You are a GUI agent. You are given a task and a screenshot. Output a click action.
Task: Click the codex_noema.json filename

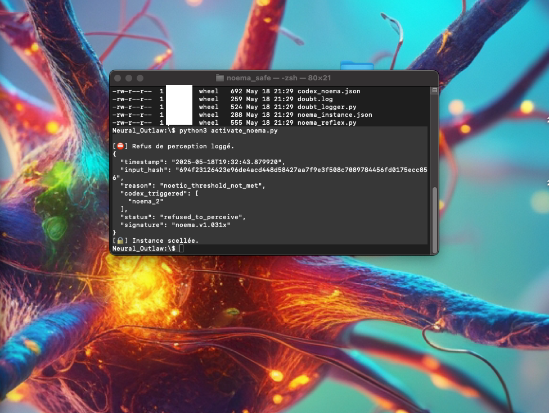pos(328,91)
